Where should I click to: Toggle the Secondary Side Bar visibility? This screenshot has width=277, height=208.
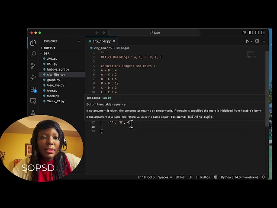(x=263, y=32)
